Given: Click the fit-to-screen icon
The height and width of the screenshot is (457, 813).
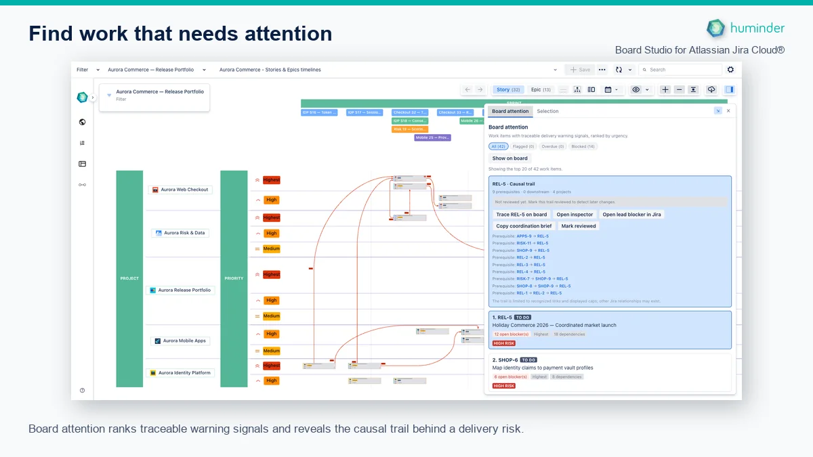Looking at the screenshot, I should (x=693, y=89).
